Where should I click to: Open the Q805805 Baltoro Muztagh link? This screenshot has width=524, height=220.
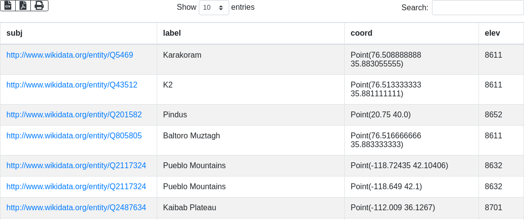74,135
